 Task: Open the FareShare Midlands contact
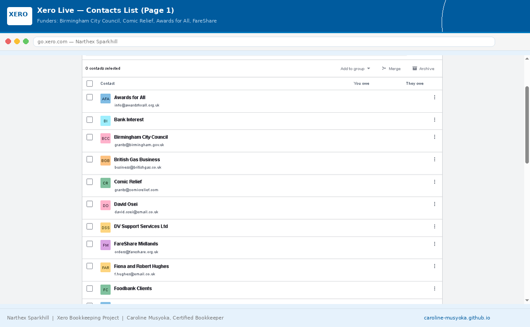[x=136, y=244]
